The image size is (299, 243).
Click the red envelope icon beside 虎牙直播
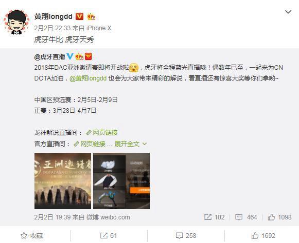tap(89, 56)
